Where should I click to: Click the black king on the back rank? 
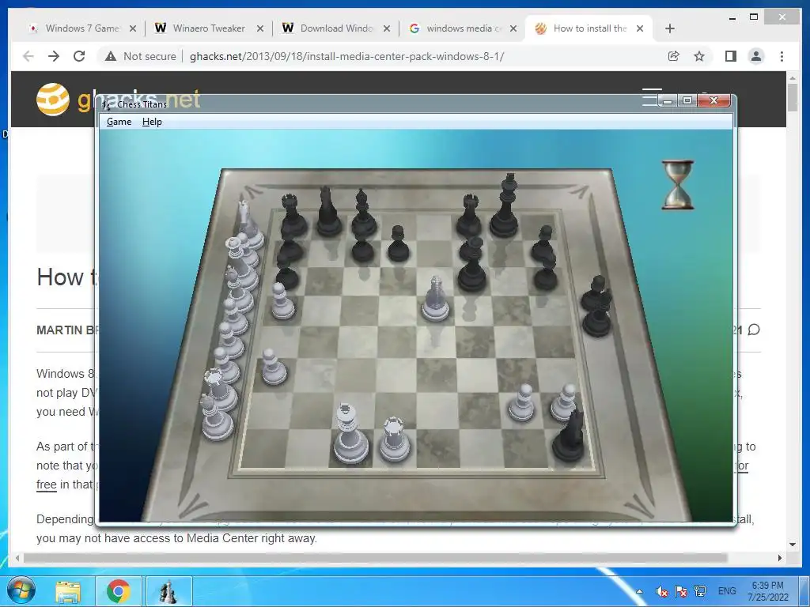(505, 205)
